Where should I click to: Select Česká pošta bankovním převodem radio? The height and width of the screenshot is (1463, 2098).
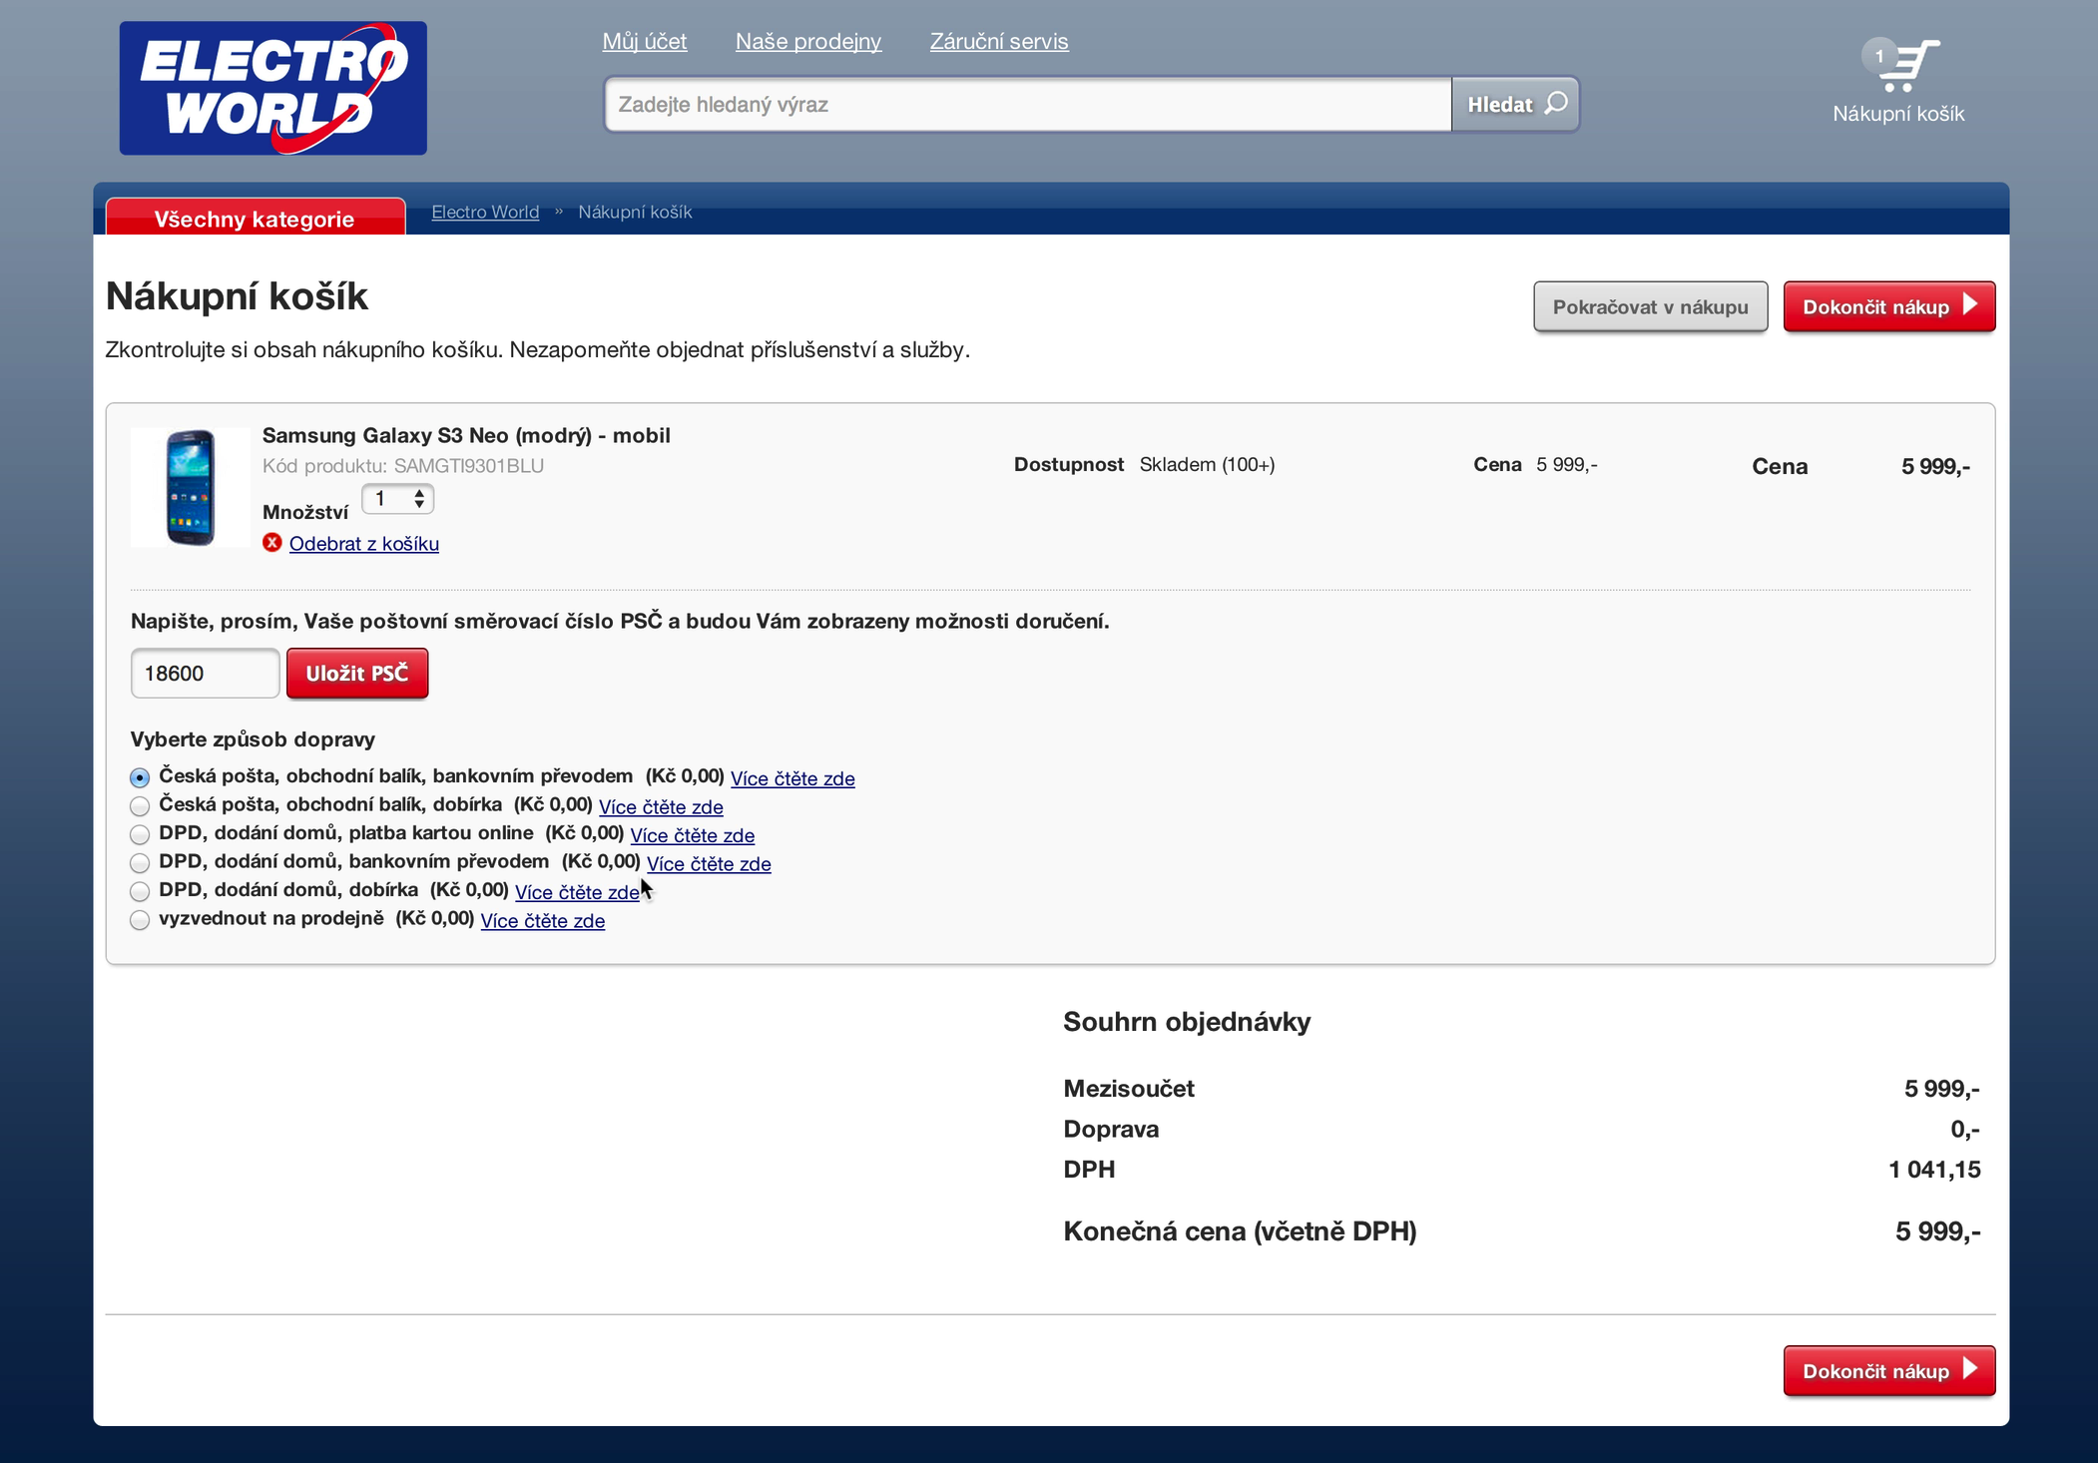(140, 777)
